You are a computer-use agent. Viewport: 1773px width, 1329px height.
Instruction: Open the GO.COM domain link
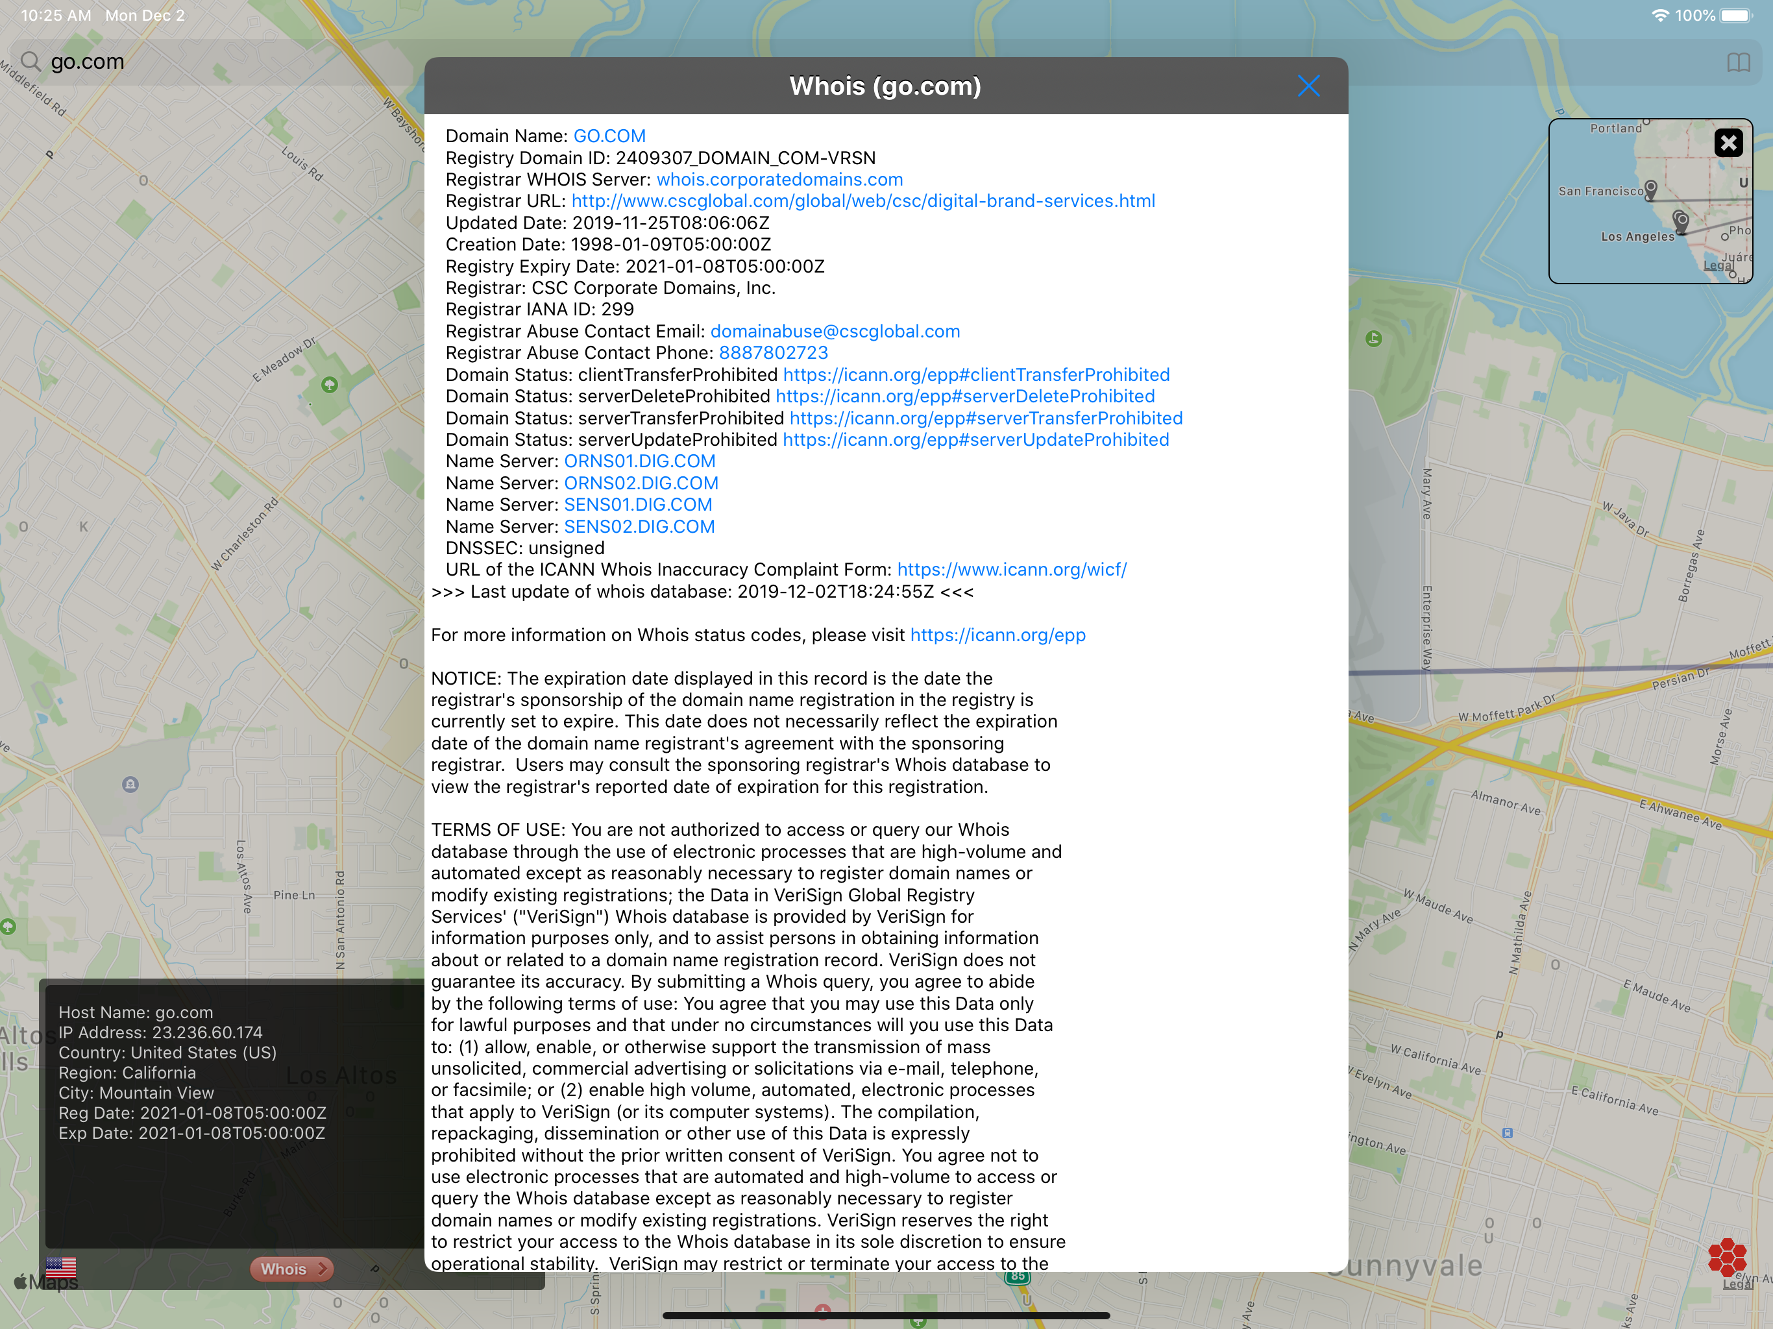pos(609,136)
